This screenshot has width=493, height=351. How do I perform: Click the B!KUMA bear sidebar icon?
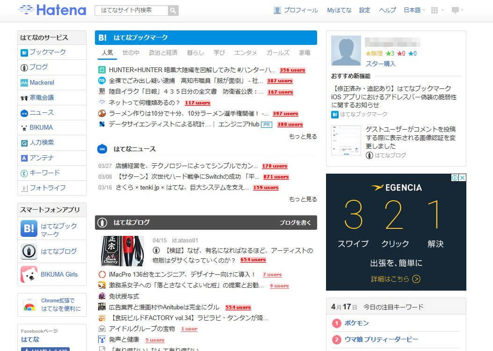(x=24, y=128)
